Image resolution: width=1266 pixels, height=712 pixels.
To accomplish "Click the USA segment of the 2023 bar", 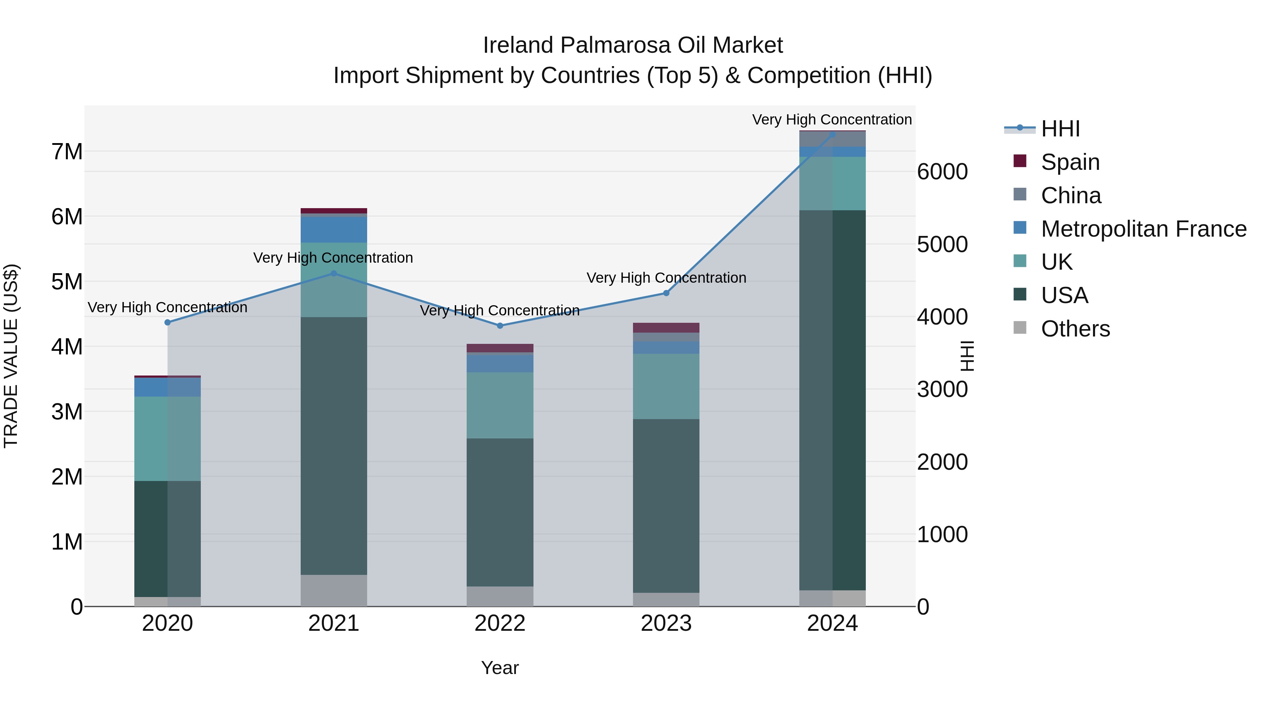I will coord(666,506).
